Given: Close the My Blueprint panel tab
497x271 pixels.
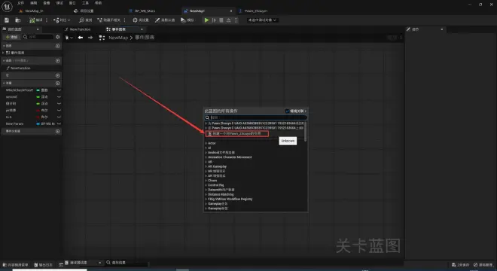Looking at the screenshot, I should coord(38,29).
